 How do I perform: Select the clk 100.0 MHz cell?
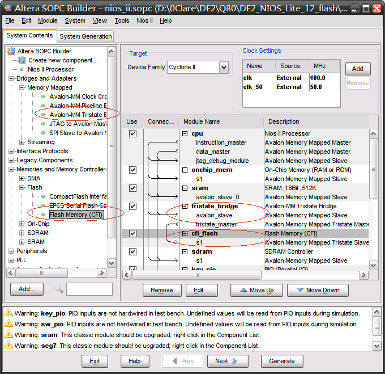pyautogui.click(x=324, y=78)
